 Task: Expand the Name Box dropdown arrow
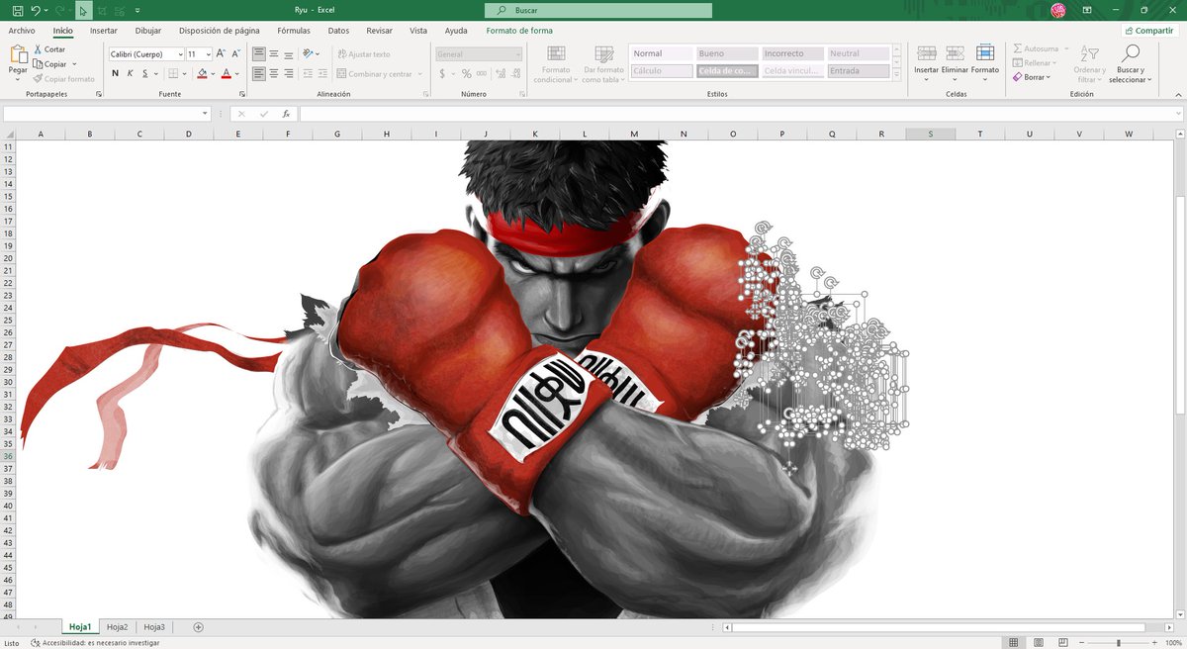tap(205, 114)
